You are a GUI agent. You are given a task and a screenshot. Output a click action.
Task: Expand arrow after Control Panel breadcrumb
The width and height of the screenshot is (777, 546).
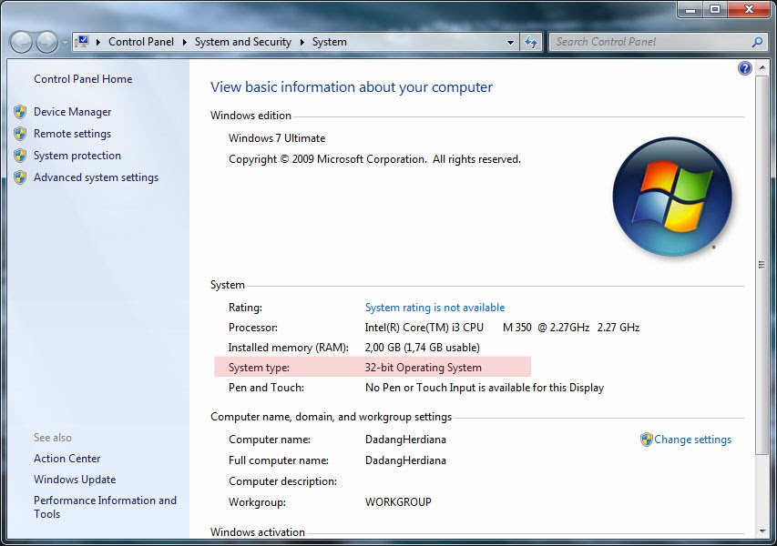pos(184,42)
